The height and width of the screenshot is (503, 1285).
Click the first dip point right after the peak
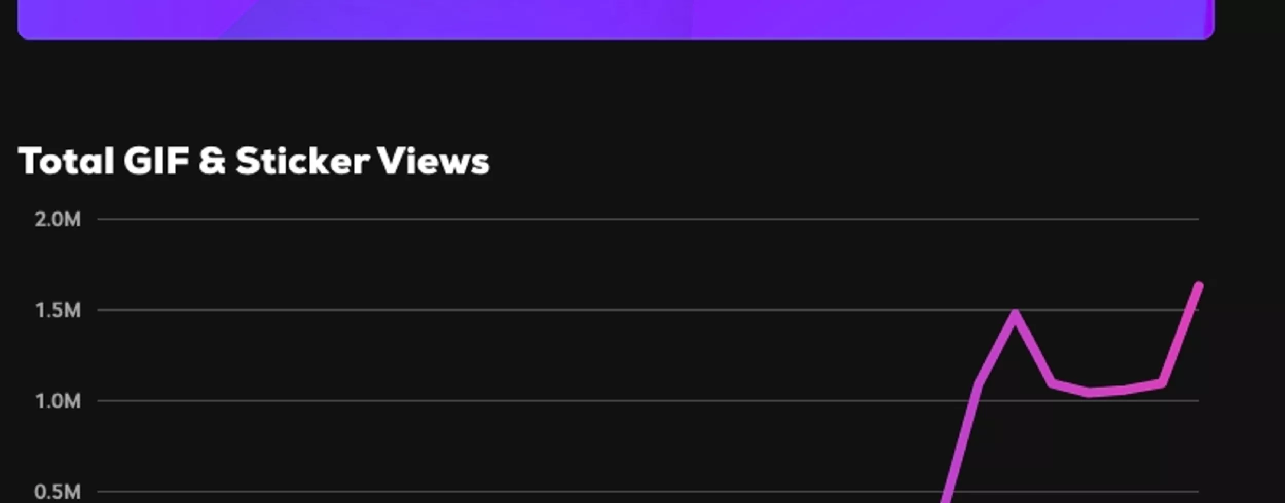pos(1052,383)
